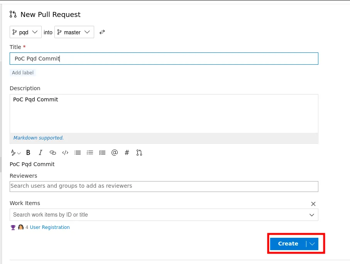The image size is (350, 264).
Task: Reference a pull request from the toolbar
Action: (x=139, y=153)
